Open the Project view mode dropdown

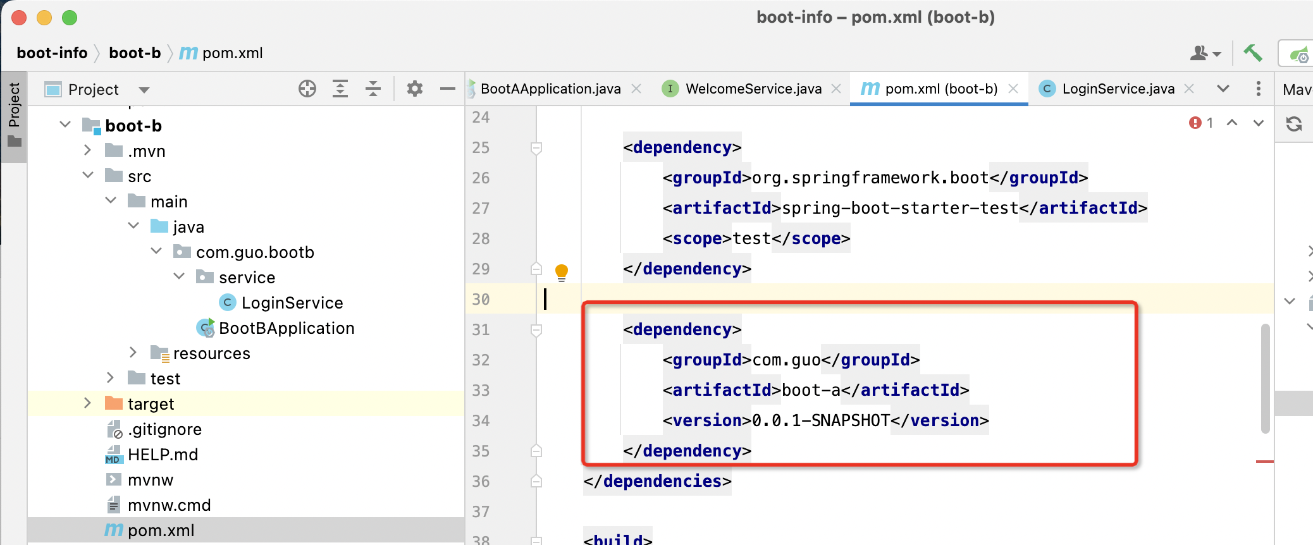point(144,90)
